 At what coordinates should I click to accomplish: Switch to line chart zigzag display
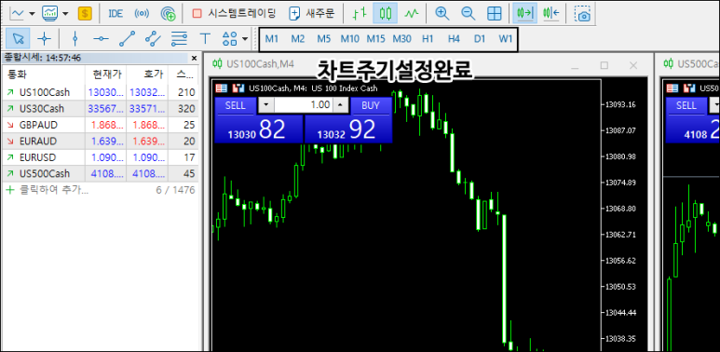[412, 14]
